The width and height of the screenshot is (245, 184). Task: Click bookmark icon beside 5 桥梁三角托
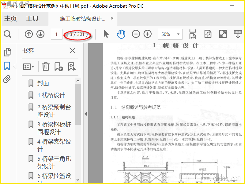tap(31, 159)
